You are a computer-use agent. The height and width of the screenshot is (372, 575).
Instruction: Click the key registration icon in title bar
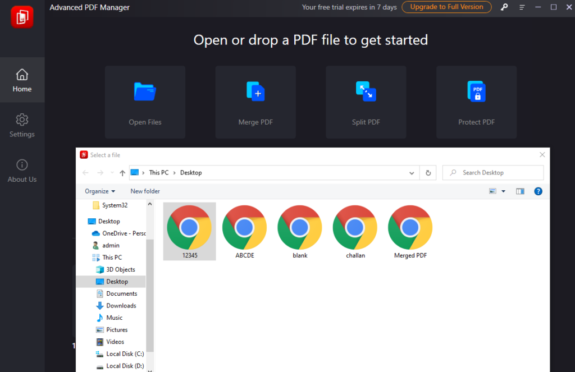(505, 7)
